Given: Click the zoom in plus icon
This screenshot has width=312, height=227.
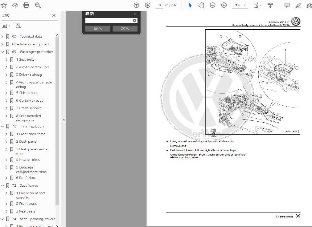Looking at the screenshot, I should coord(224,5).
